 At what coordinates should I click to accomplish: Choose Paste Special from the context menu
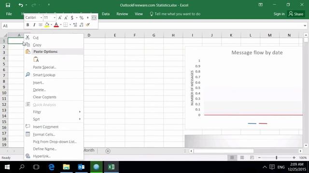pyautogui.click(x=54, y=67)
